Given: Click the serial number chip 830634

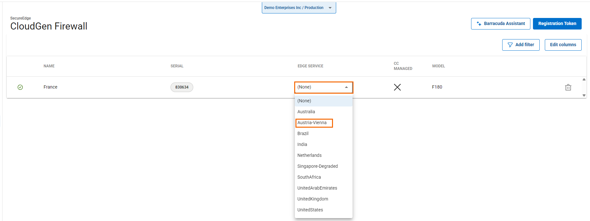Looking at the screenshot, I should [x=182, y=87].
